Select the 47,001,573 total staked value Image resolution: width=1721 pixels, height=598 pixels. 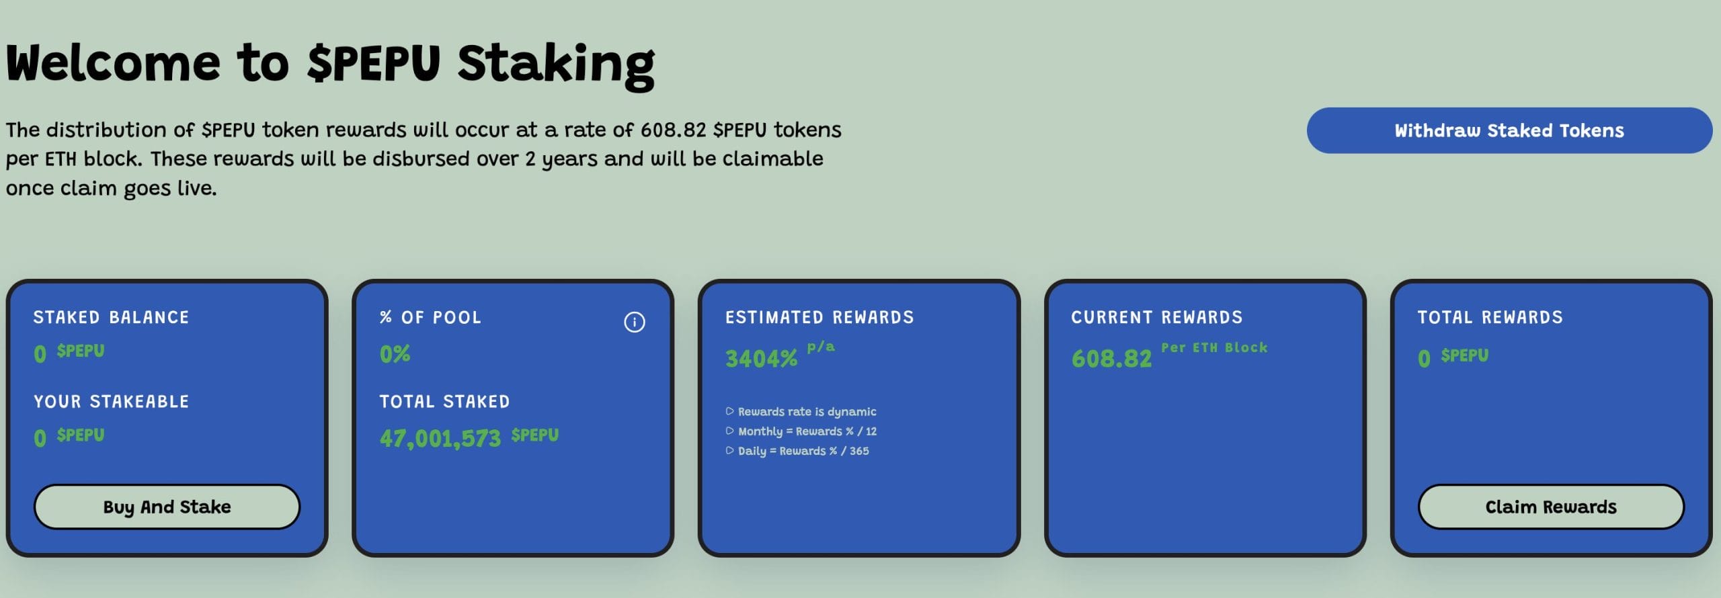click(x=440, y=439)
